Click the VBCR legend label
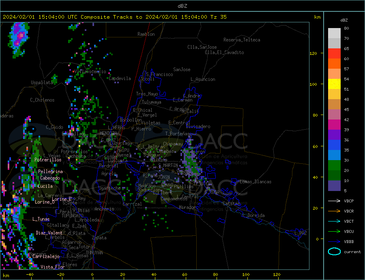This screenshot has width=365, height=280. click(x=349, y=211)
